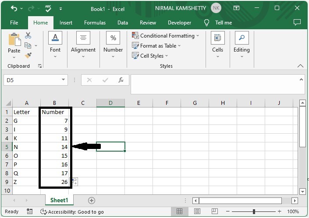Viewport: 309px width, 218px height.
Task: Switch to the Formulas tab
Action: (95, 23)
